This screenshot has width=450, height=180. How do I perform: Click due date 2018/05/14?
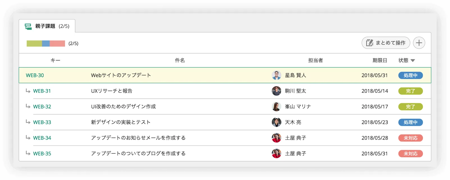375,91
